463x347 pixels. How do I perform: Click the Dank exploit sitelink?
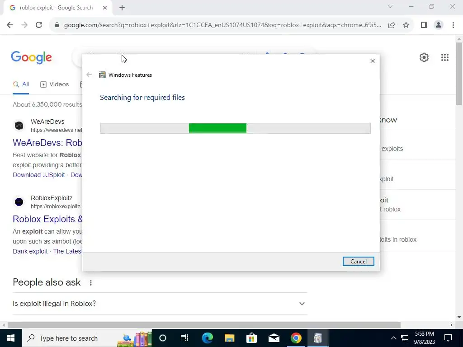(30, 251)
